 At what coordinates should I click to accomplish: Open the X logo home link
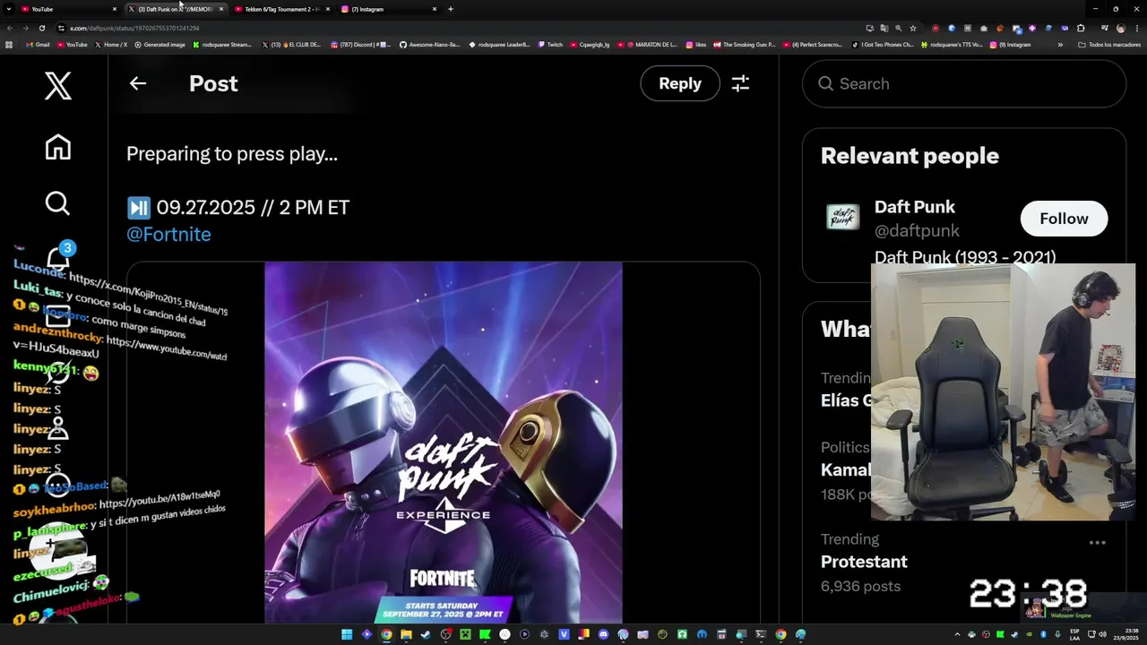coord(57,86)
